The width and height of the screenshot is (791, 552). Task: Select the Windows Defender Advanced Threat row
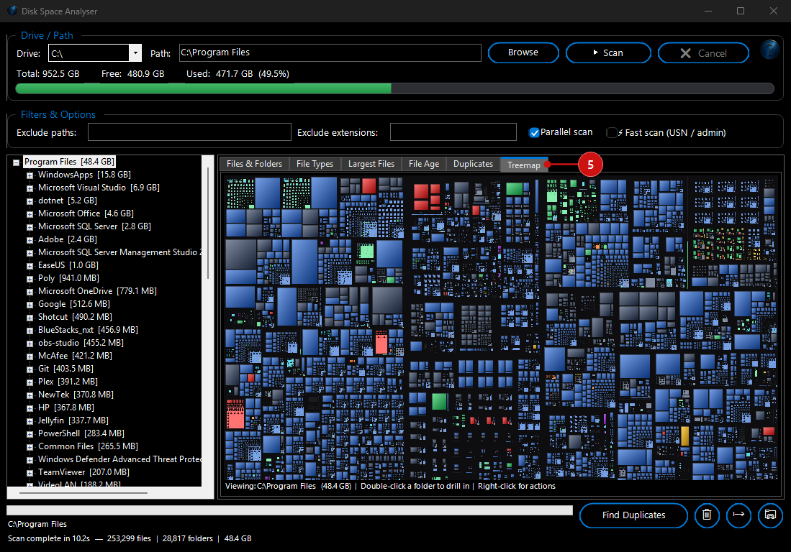pyautogui.click(x=119, y=459)
